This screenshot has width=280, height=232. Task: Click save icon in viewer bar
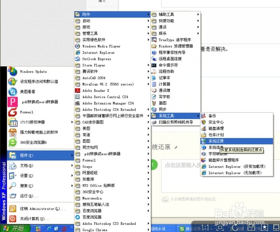pyautogui.click(x=251, y=228)
